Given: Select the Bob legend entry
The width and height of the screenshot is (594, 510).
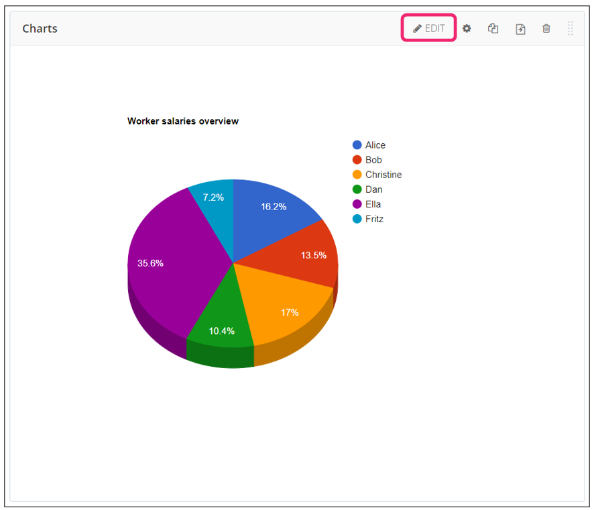Looking at the screenshot, I should (373, 160).
